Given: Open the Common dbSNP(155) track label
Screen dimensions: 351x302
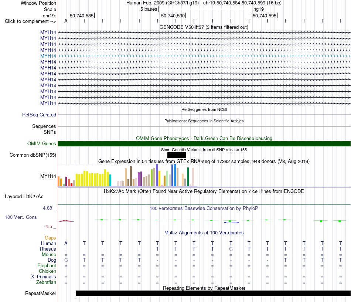Looking at the screenshot, I should point(33,155).
